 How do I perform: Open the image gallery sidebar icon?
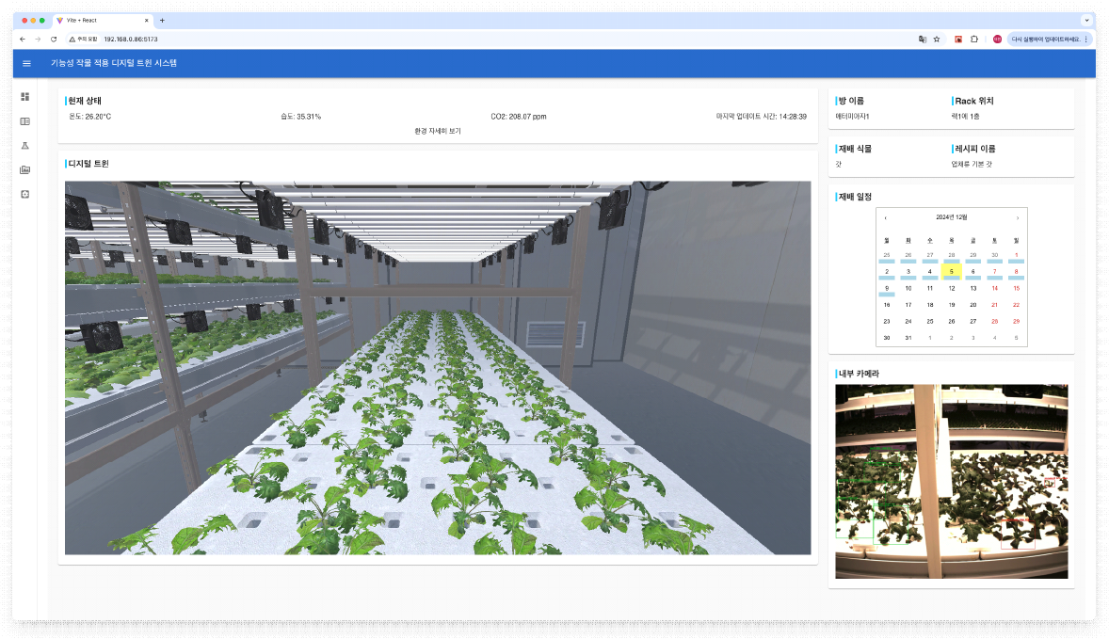(25, 169)
